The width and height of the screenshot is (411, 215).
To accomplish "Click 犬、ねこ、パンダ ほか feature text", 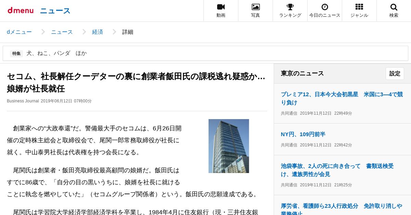I will 57,53.
